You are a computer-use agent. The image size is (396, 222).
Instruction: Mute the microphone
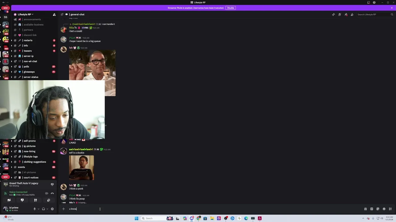(35, 209)
